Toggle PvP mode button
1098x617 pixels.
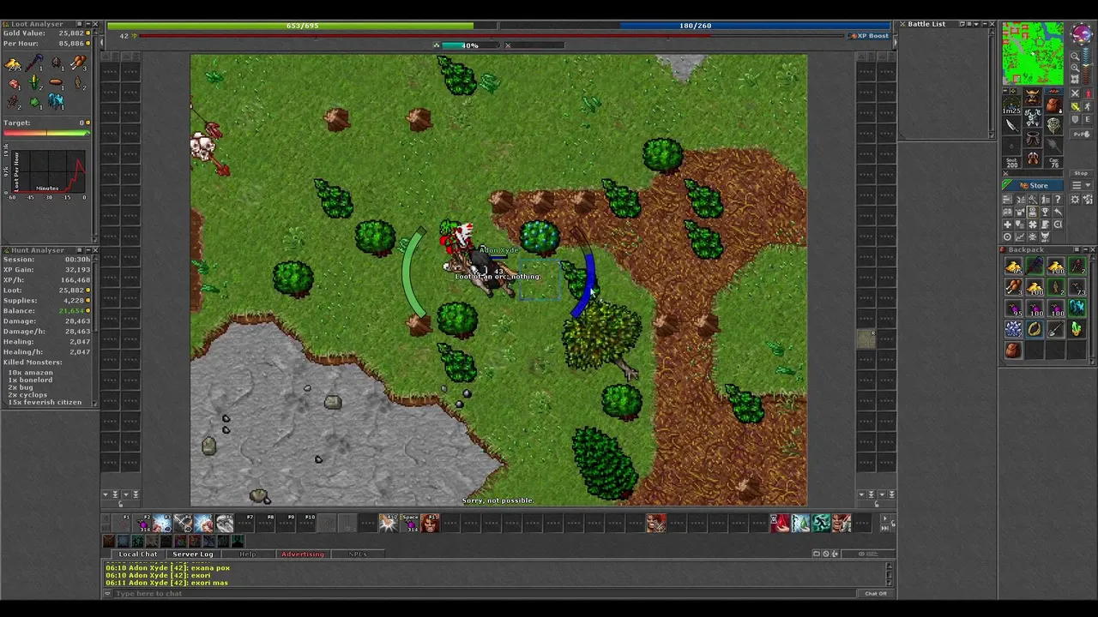1081,135
